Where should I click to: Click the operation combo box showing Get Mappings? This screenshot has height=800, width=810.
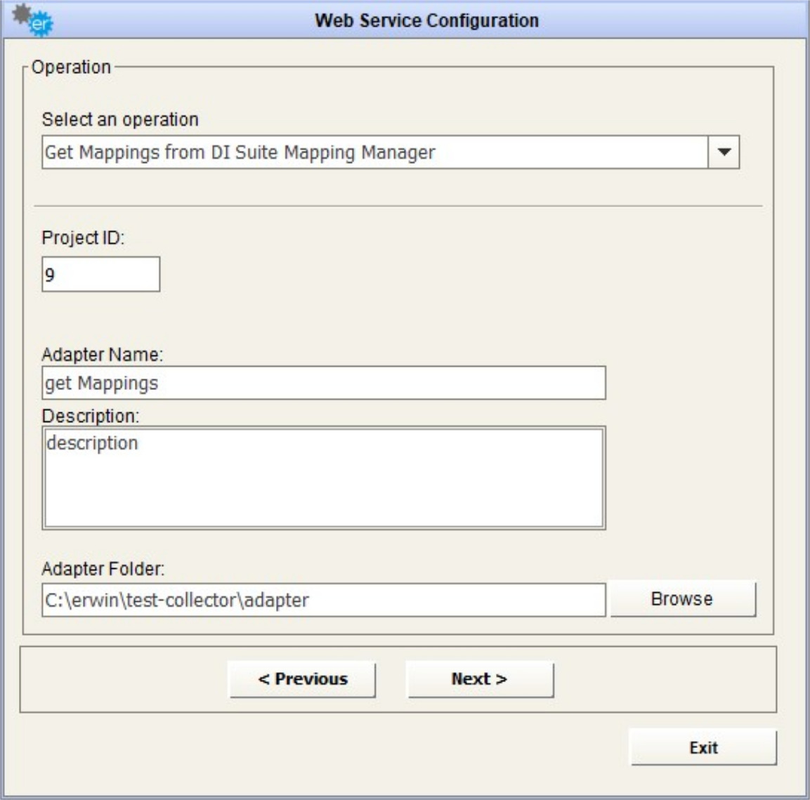click(391, 152)
